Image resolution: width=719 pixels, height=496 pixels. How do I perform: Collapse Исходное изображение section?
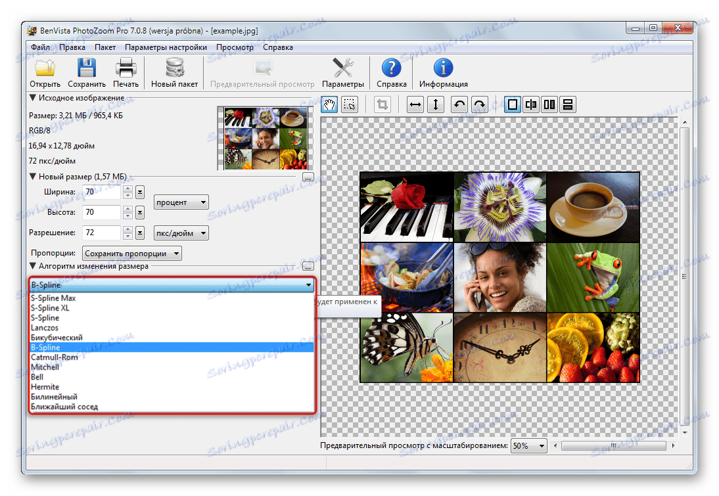point(33,98)
